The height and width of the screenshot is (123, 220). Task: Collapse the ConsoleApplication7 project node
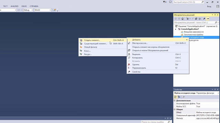(176, 29)
